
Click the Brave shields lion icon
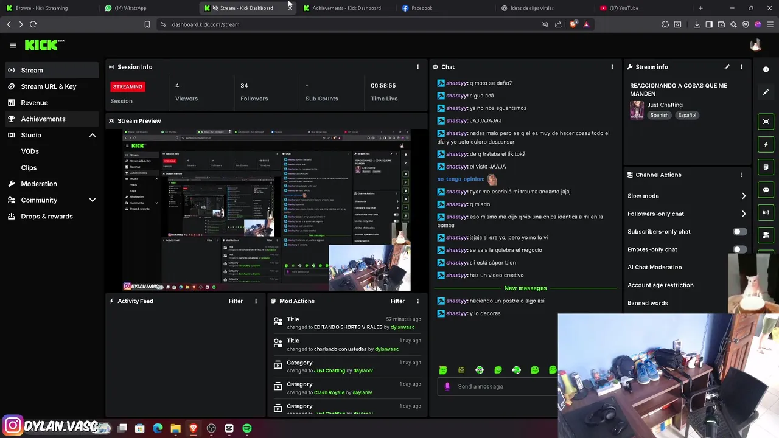573,24
